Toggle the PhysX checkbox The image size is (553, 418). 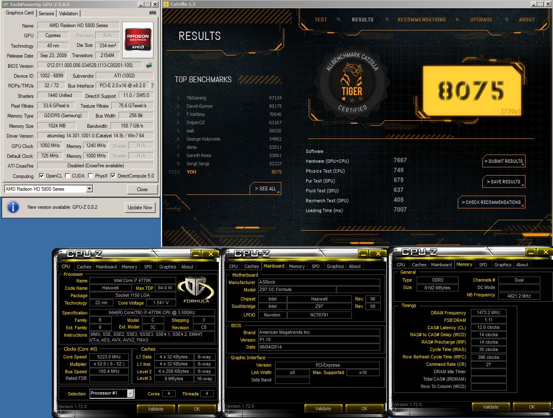91,176
